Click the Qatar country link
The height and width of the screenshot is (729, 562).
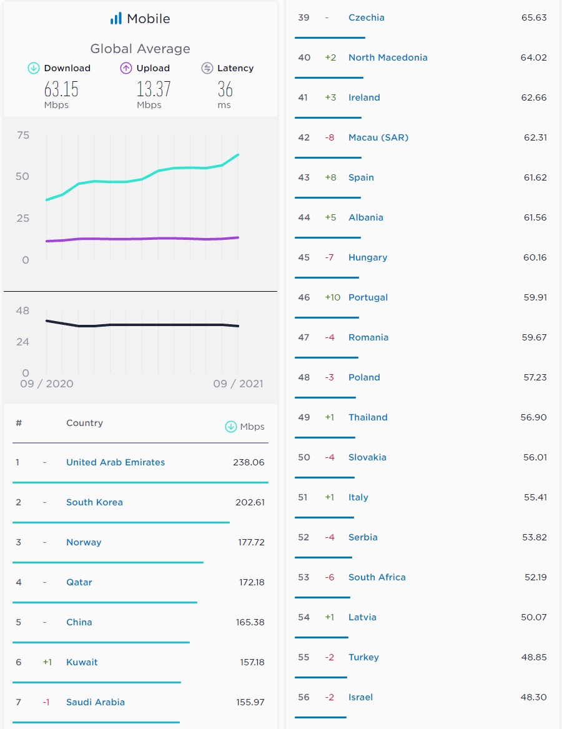tap(79, 582)
